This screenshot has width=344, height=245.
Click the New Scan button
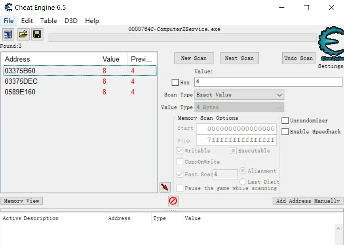pos(194,58)
